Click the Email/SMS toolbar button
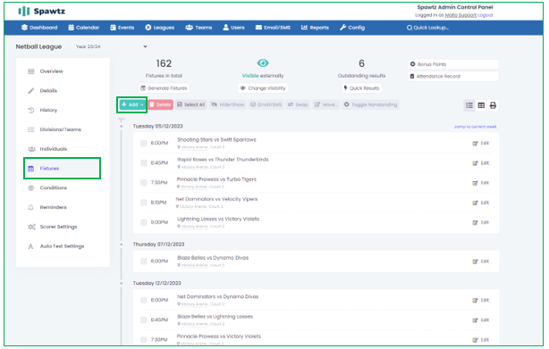The image size is (549, 349). [266, 104]
